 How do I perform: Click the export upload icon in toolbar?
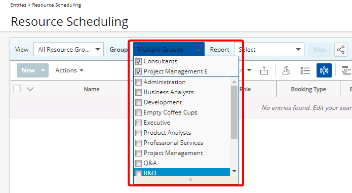click(x=264, y=70)
